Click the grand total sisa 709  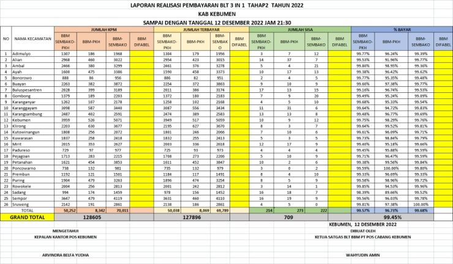click(288, 218)
